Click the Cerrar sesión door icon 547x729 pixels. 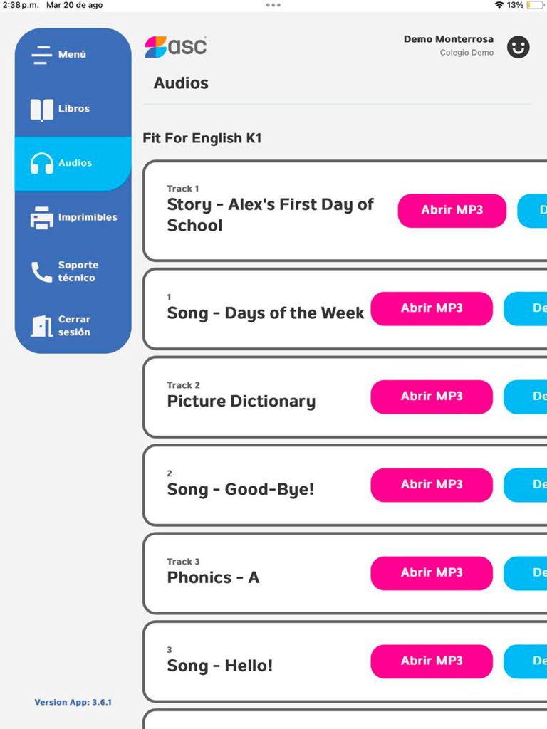pos(41,326)
